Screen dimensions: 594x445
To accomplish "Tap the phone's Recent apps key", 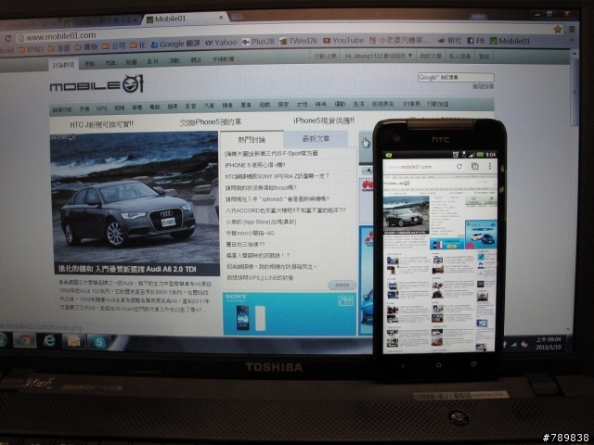I will tap(473, 364).
